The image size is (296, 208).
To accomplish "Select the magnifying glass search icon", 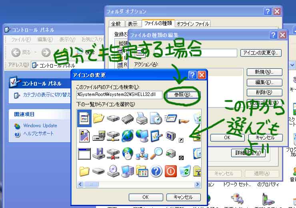I will [x=156, y=153].
